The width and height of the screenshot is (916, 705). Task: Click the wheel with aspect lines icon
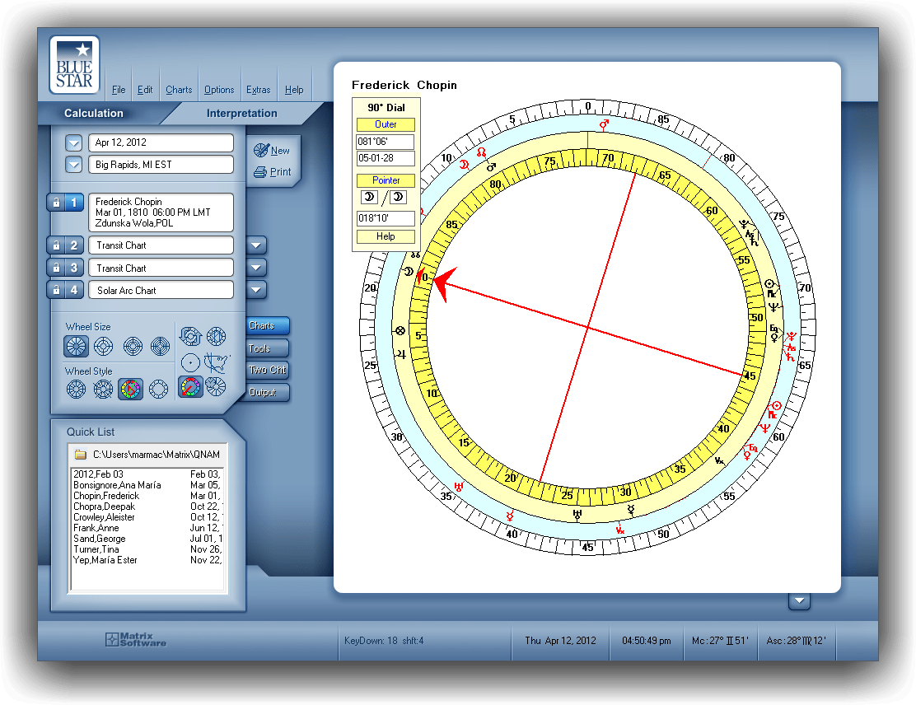coord(216,336)
